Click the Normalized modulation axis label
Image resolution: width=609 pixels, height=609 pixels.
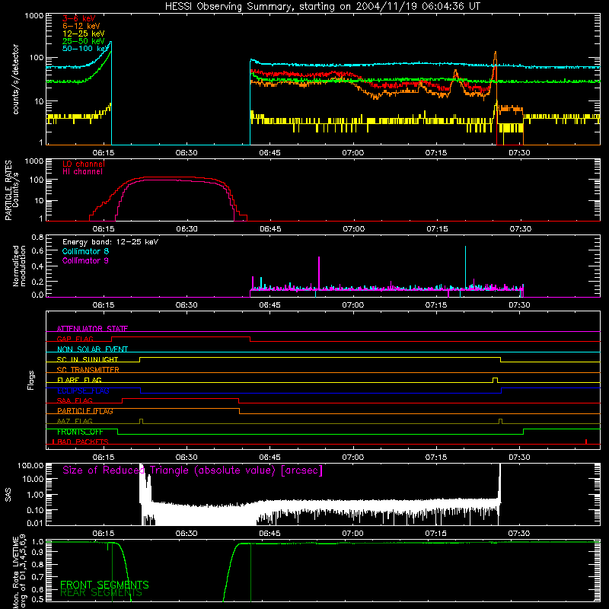point(19,266)
